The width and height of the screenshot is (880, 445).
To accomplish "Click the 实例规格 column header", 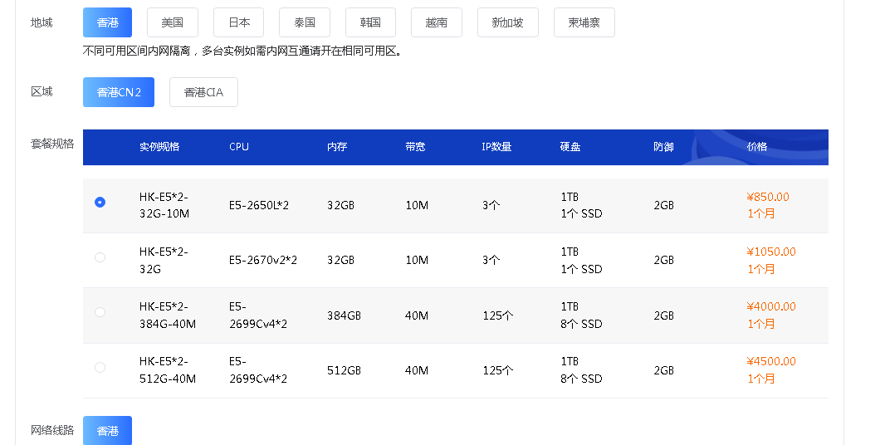I will [x=159, y=147].
